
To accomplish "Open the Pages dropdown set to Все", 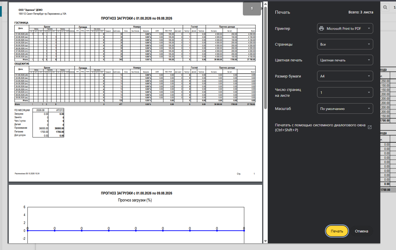I will click(x=345, y=44).
